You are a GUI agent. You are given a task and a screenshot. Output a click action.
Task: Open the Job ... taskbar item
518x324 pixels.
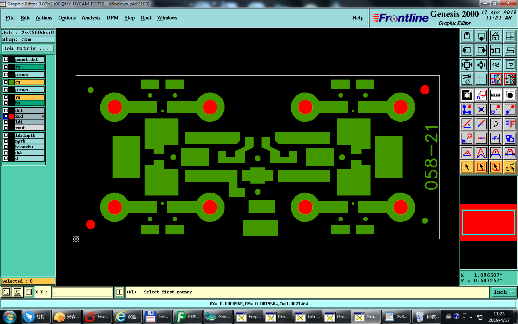[308, 317]
